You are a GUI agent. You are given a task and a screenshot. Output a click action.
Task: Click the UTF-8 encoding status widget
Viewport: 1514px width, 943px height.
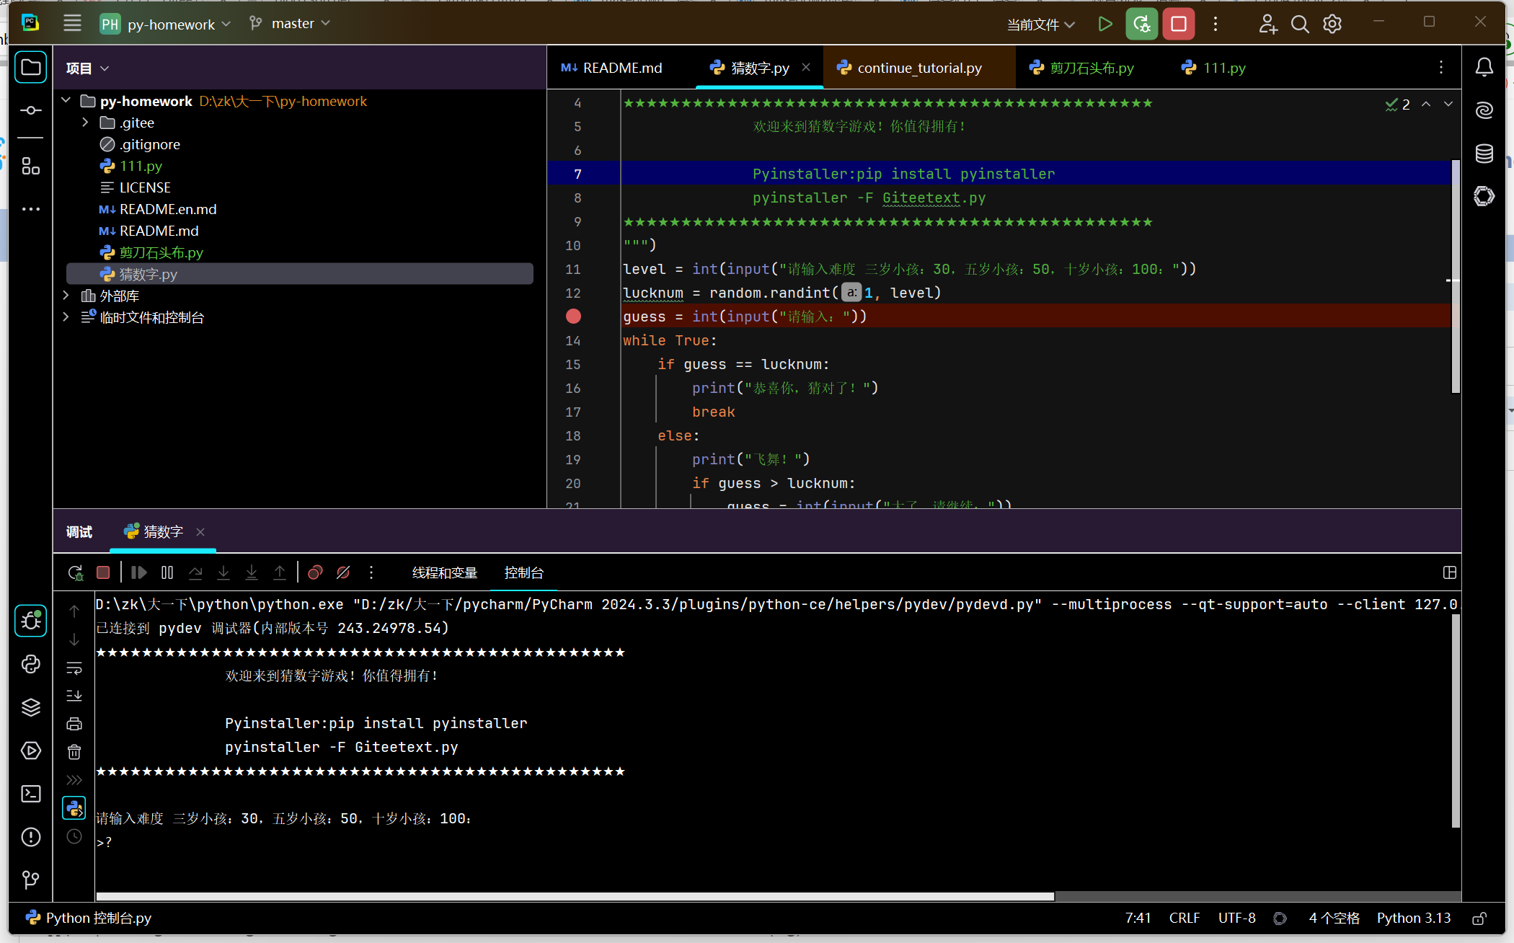coord(1236,918)
